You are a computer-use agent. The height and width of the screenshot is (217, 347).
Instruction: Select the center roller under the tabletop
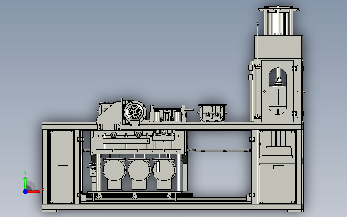[138, 134]
